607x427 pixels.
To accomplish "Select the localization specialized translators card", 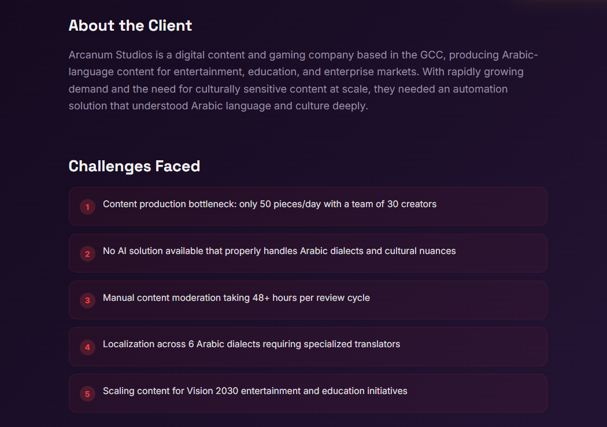I will pyautogui.click(x=308, y=346).
